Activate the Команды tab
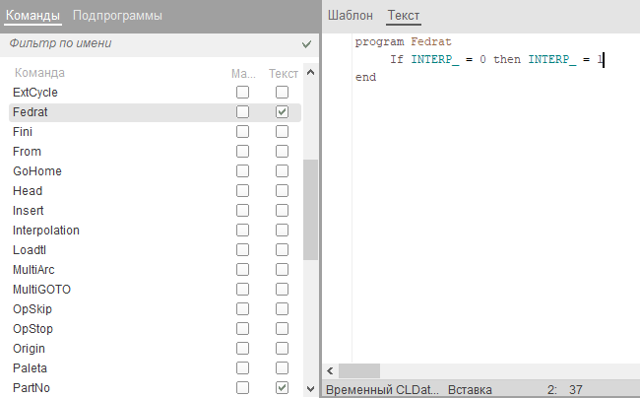This screenshot has height=398, width=640. [33, 16]
